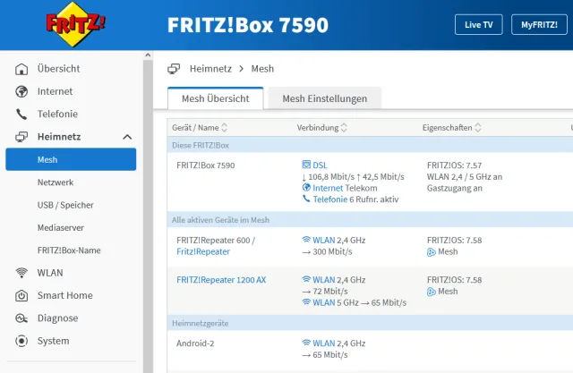The height and width of the screenshot is (373, 573).
Task: Click WLAN 5 GHz wifi icon for Repeater 1200 AX
Action: click(306, 302)
